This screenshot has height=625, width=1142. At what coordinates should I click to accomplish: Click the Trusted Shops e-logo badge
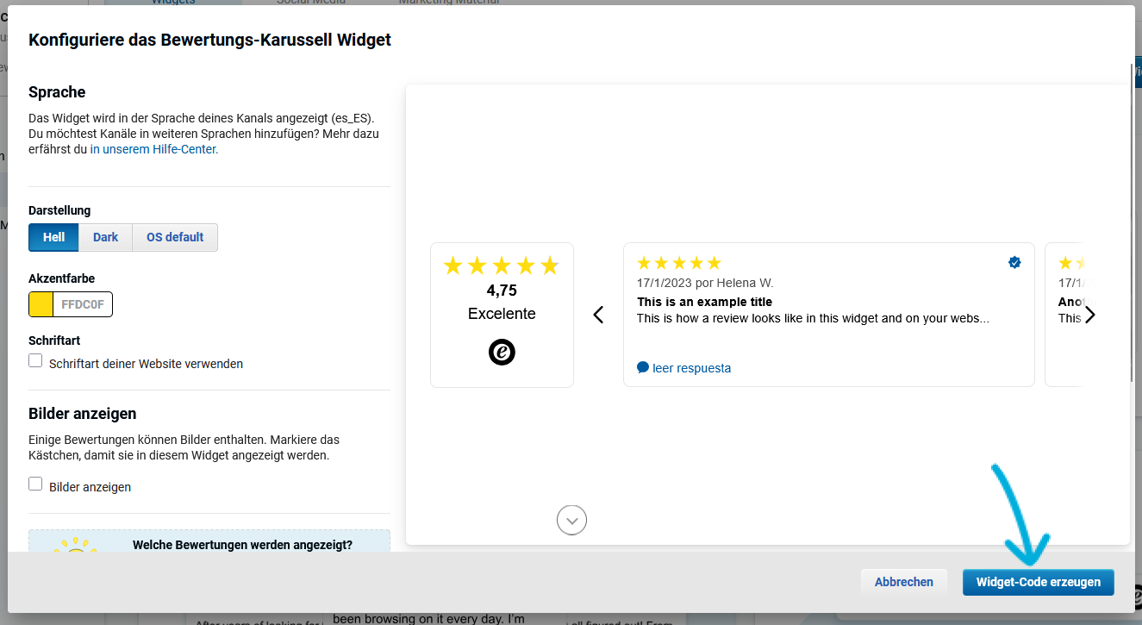tap(502, 352)
